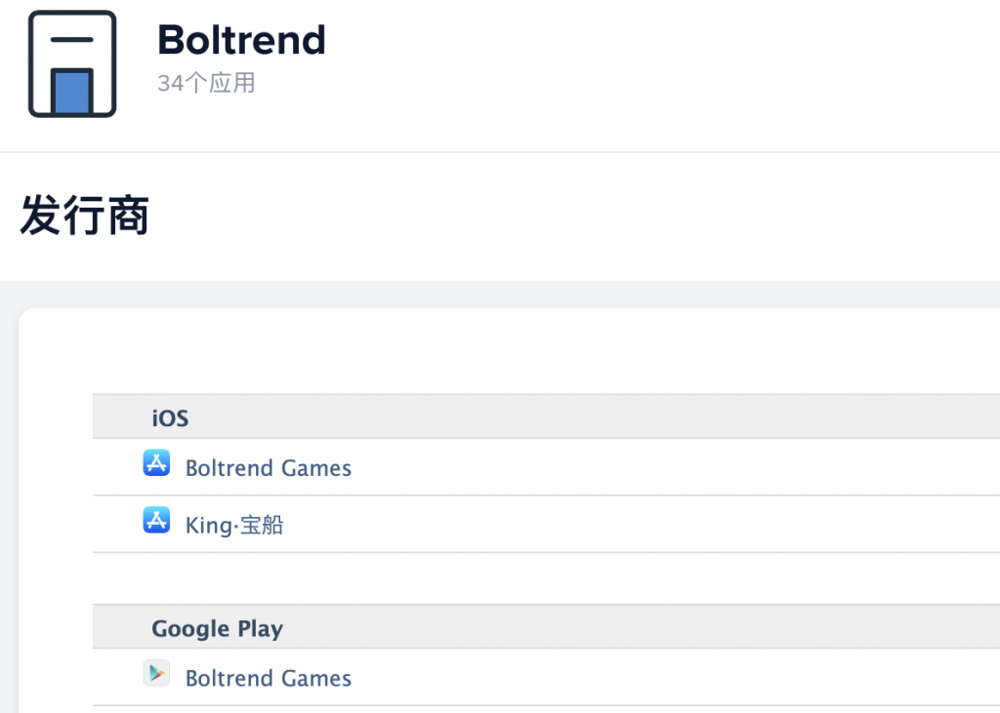Click the Boltrend company name heading
Screen dimensions: 1000x713
[x=241, y=40]
